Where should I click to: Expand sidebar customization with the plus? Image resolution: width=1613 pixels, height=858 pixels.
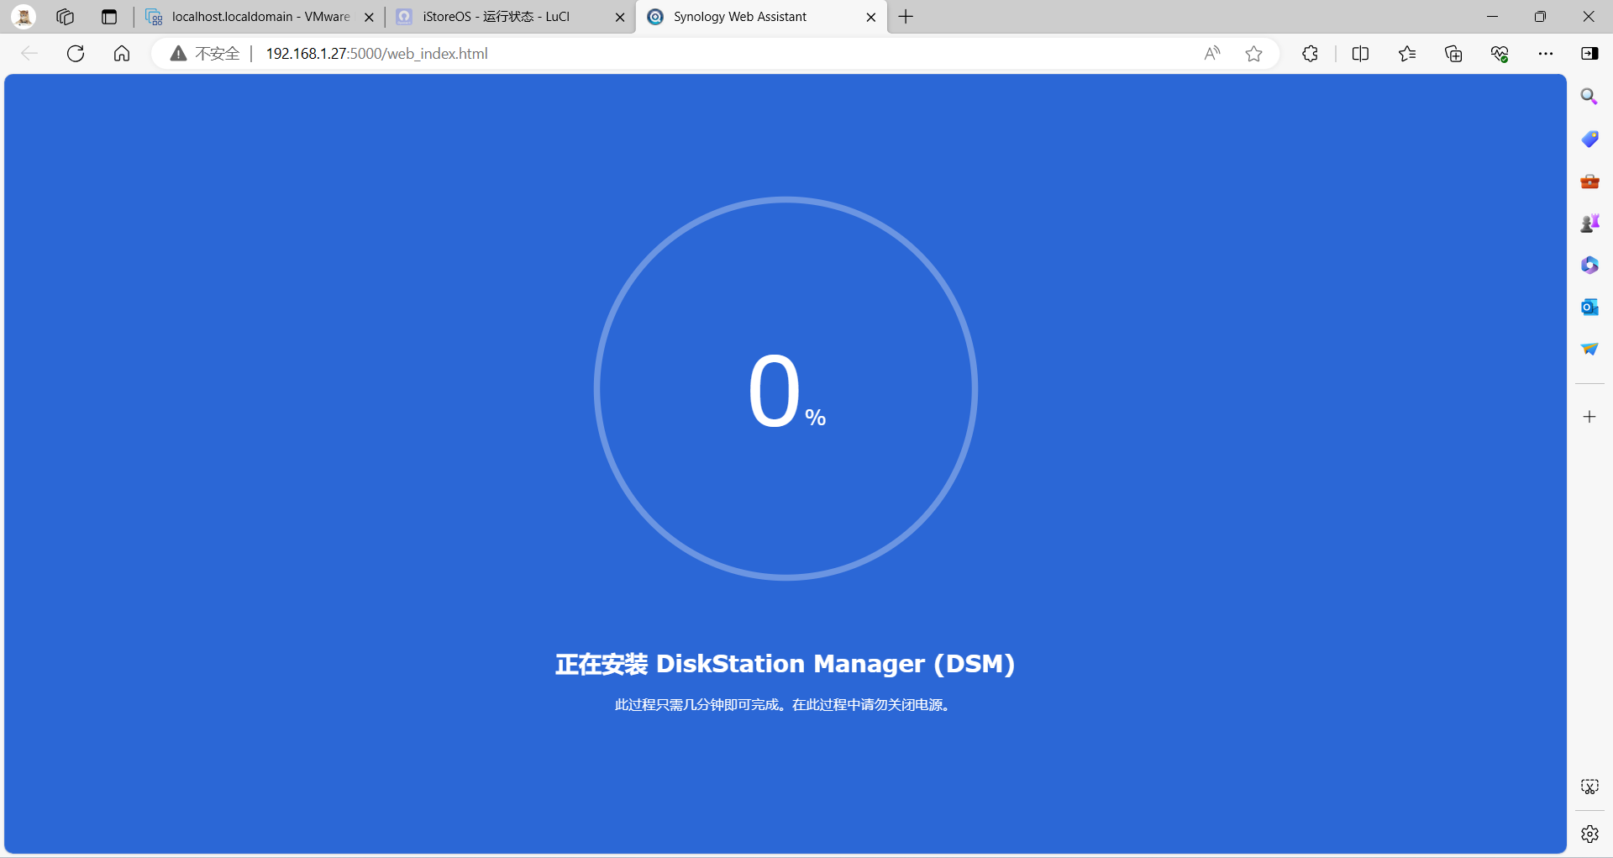pyautogui.click(x=1589, y=416)
